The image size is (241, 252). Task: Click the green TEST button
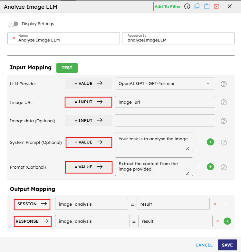67,68
